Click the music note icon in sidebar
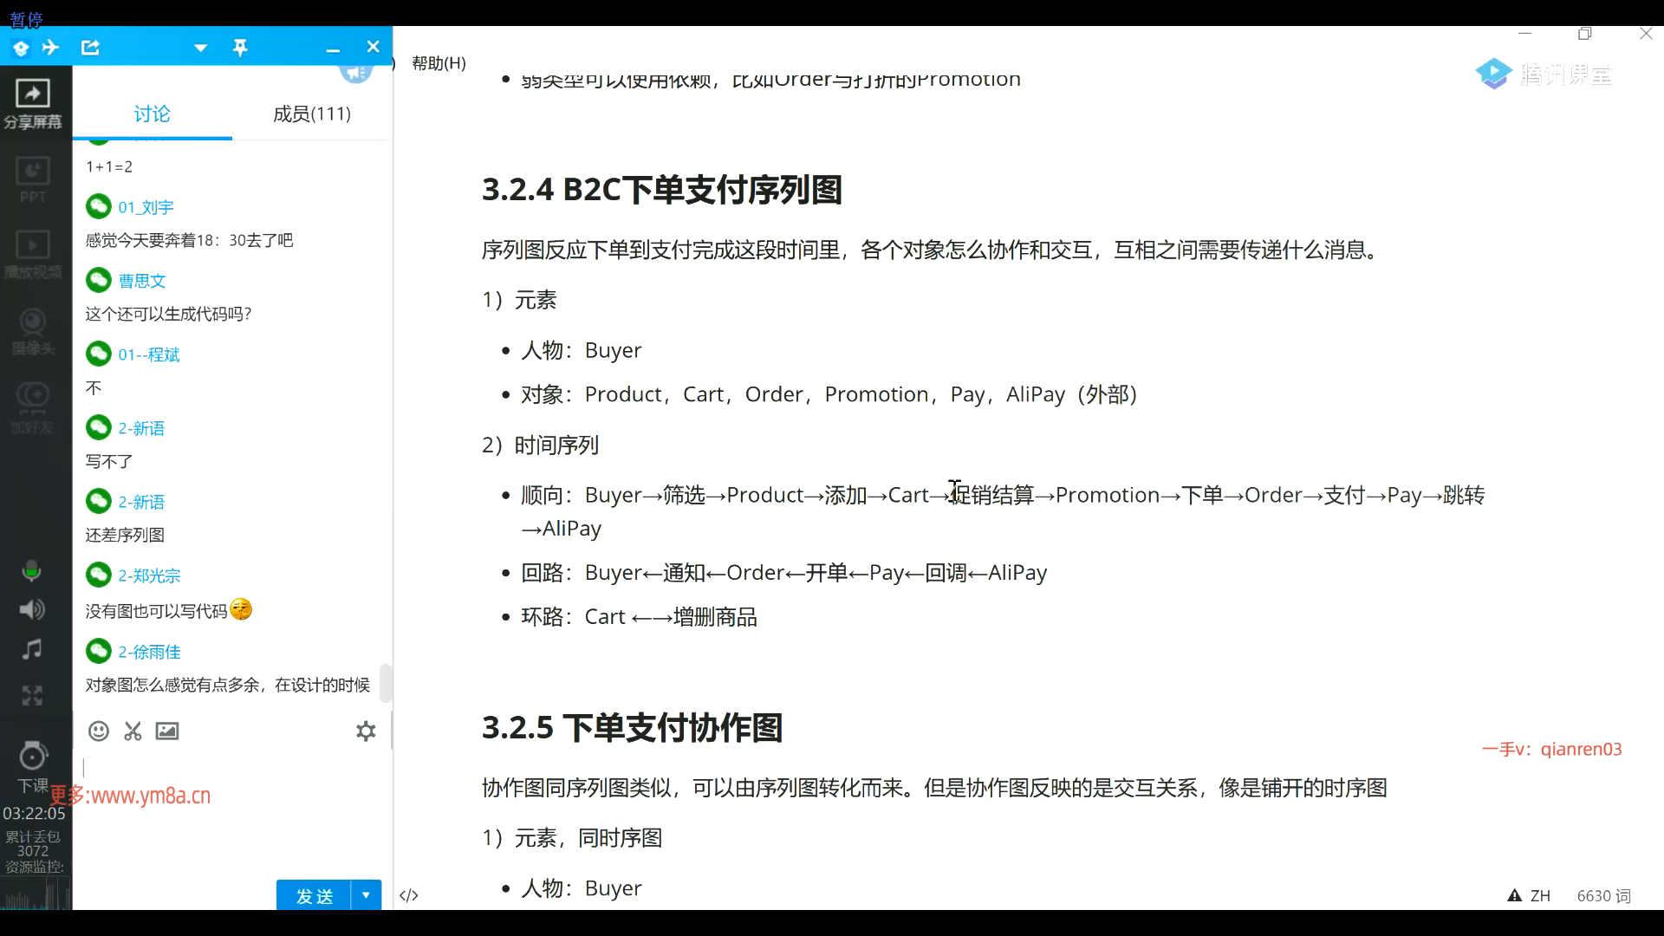 coord(32,649)
